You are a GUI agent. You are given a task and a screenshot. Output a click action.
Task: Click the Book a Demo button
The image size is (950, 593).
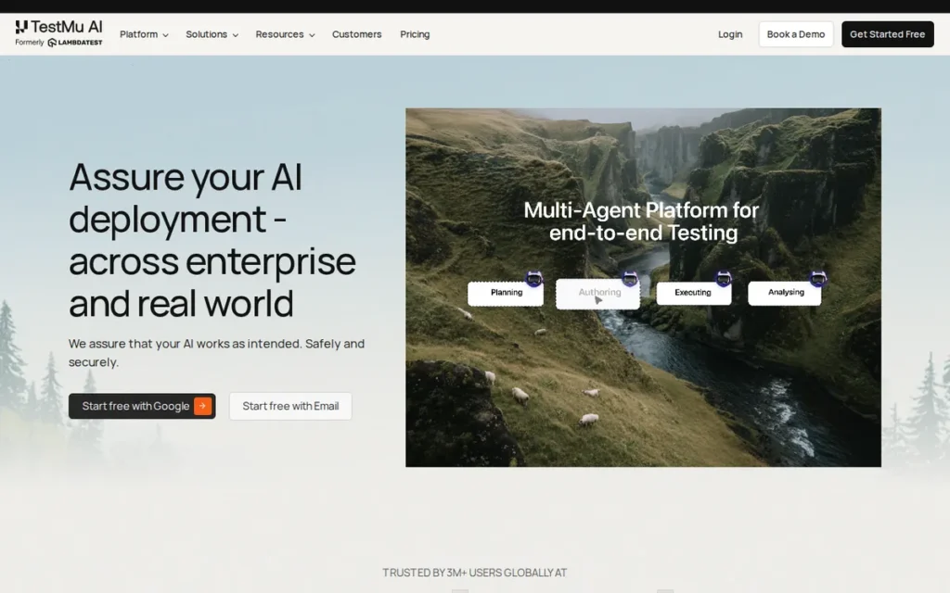point(796,34)
